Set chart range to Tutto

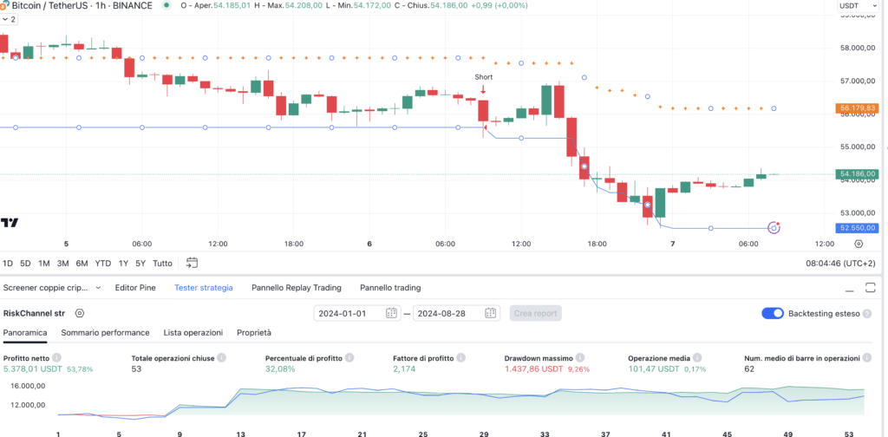click(x=162, y=264)
